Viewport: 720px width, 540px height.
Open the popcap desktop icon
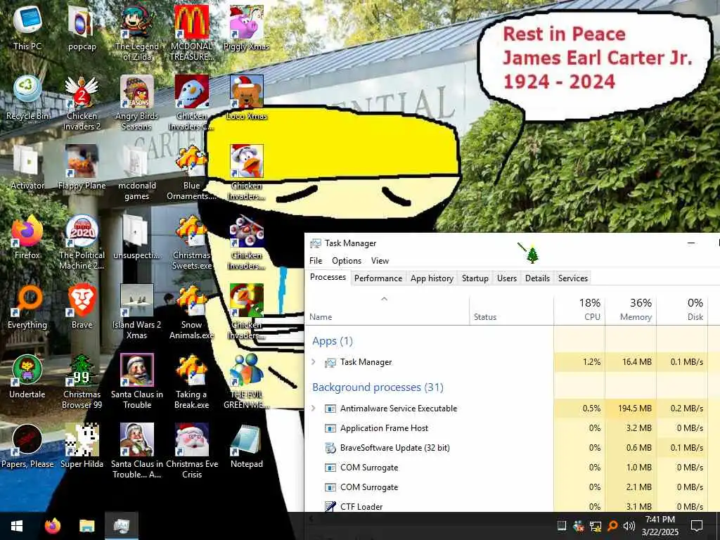82,27
